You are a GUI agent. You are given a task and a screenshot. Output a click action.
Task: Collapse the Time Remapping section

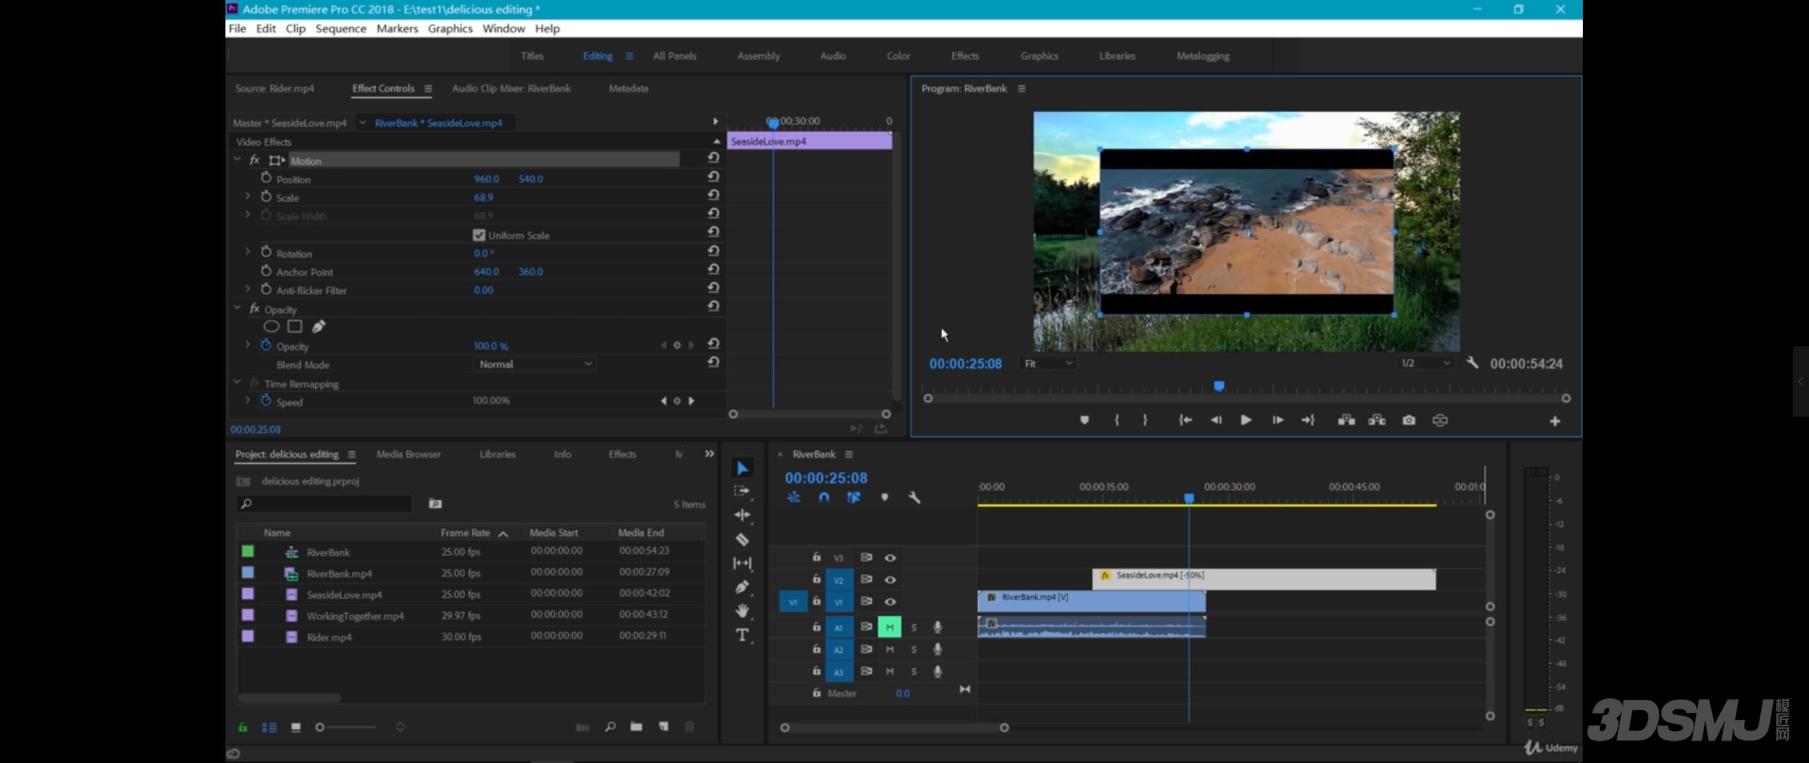coord(237,382)
